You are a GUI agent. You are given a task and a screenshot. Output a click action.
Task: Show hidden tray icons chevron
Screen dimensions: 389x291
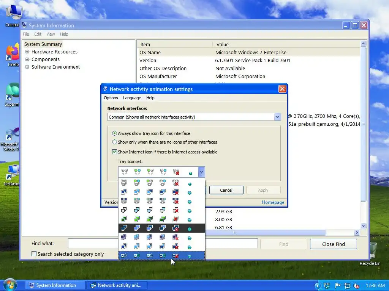(x=318, y=286)
